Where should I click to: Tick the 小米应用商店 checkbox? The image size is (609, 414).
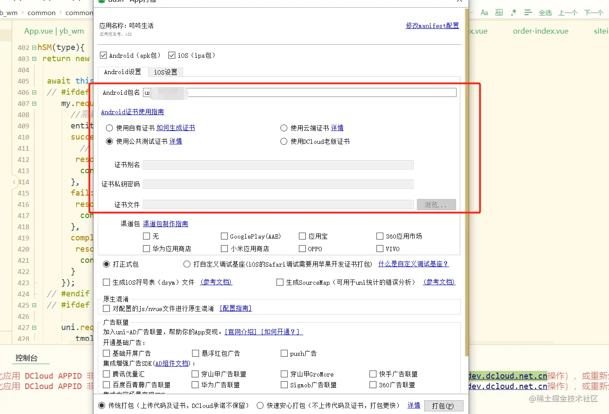tap(224, 249)
